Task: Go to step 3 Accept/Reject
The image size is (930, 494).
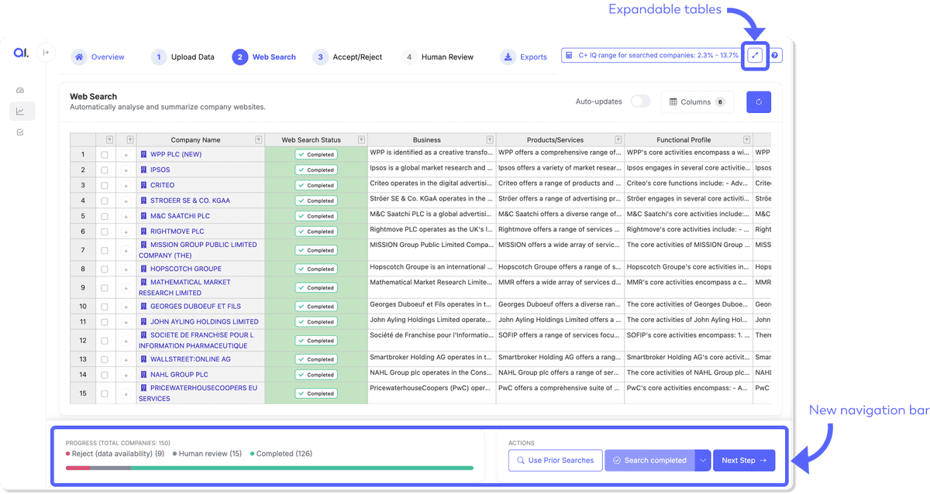Action: pos(348,57)
